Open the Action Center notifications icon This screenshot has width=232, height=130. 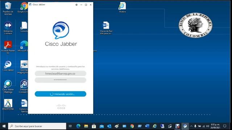tap(225, 126)
